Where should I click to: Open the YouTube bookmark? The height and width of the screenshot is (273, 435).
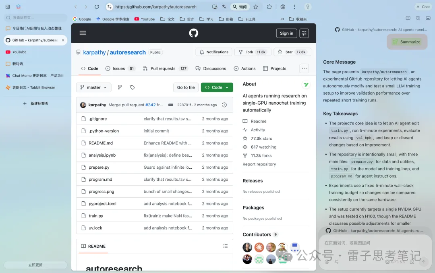tap(144, 19)
